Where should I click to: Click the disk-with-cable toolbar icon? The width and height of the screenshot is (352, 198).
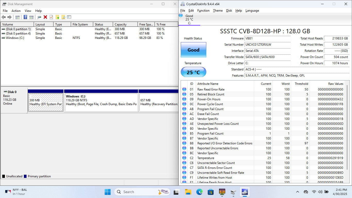tap(39, 17)
